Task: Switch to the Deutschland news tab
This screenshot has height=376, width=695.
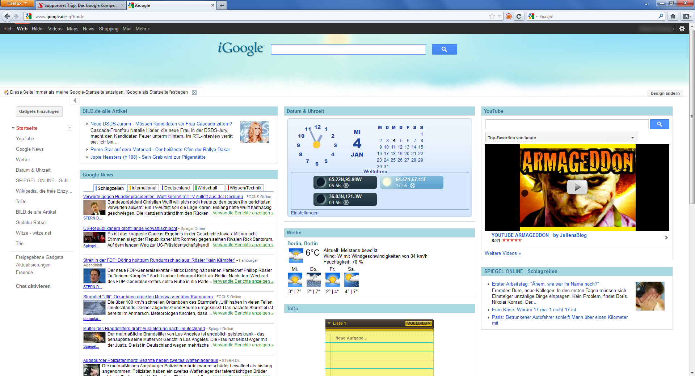Action: pos(176,188)
